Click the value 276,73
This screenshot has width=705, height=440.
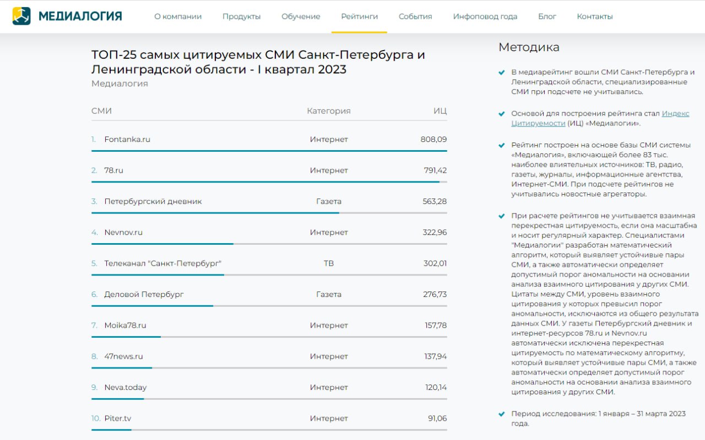point(435,294)
